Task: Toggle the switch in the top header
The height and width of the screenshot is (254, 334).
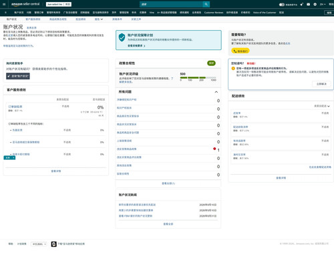Action: coord(282,5)
